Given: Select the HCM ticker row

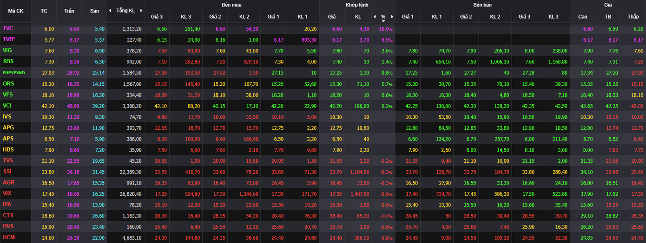Looking at the screenshot, I should tap(8, 237).
